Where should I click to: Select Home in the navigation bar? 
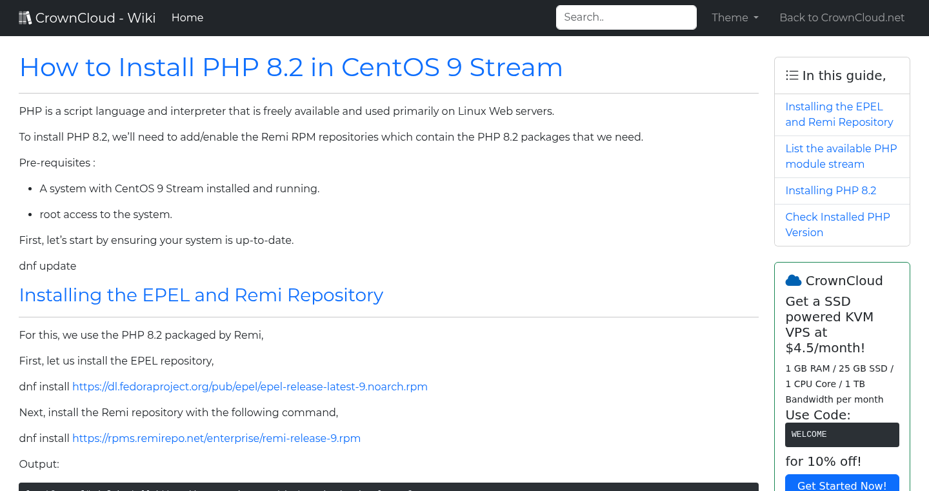click(x=187, y=17)
